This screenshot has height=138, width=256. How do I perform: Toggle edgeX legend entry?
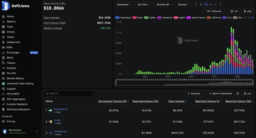tap(180, 18)
